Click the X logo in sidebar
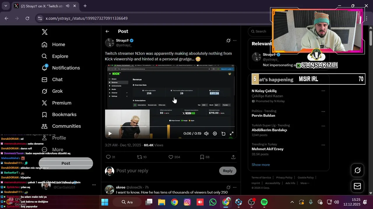The height and width of the screenshot is (209, 373). pyautogui.click(x=45, y=32)
